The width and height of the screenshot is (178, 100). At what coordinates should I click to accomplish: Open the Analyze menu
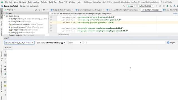pyautogui.click(x=36, y=2)
